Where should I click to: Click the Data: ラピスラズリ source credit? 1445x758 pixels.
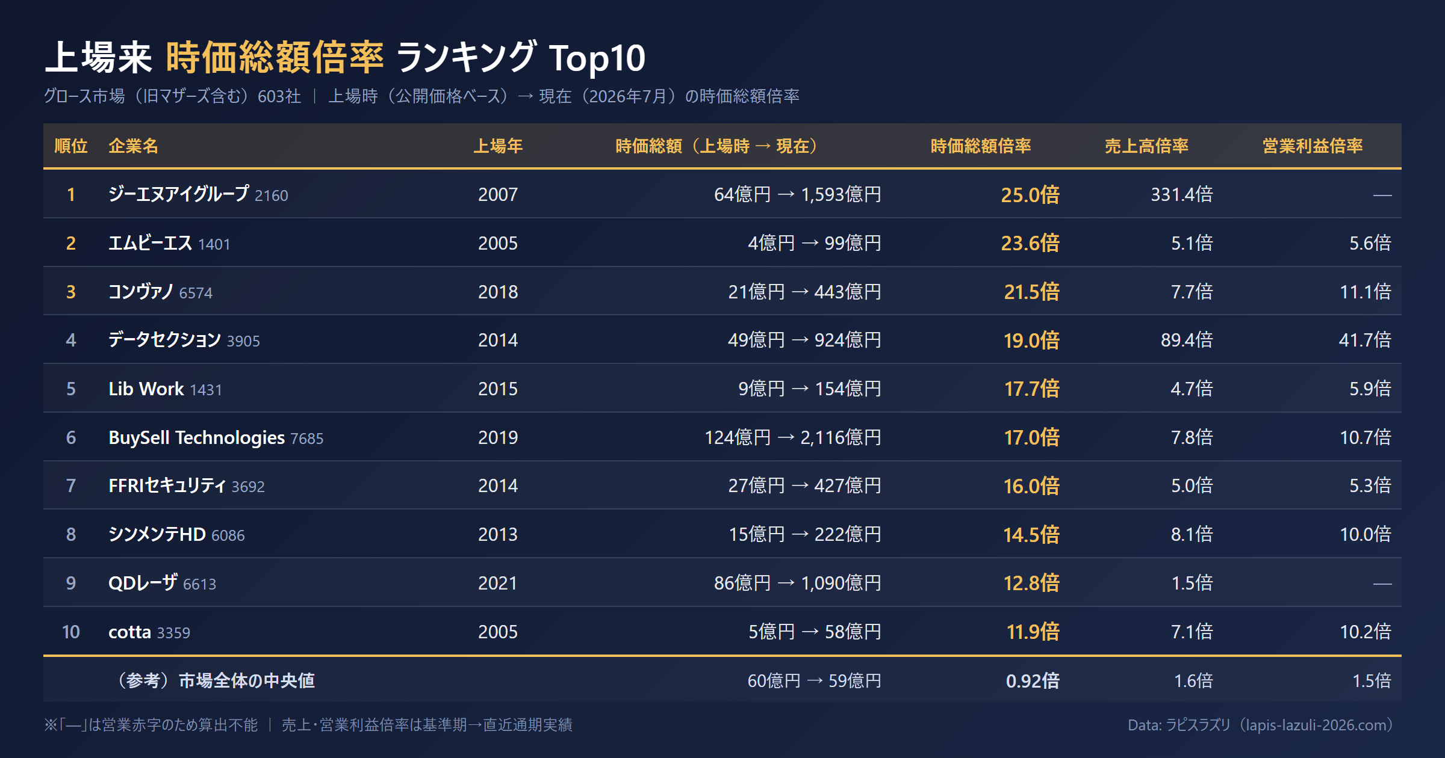coord(1260,725)
